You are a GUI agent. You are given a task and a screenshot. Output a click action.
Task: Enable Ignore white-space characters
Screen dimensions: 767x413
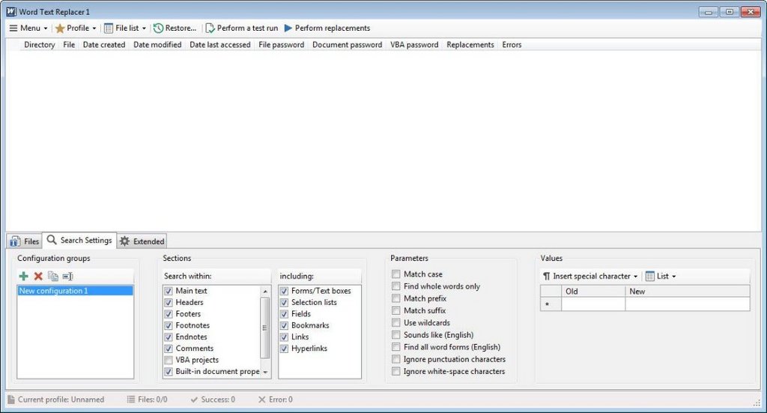[x=395, y=372]
